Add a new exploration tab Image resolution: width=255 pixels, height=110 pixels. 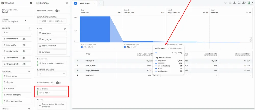pos(100,3)
